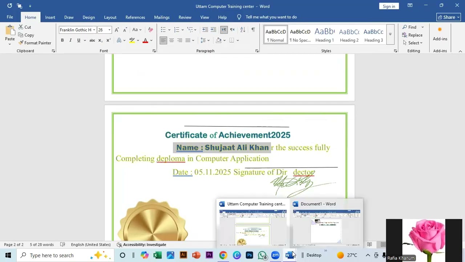Shrink font size icon
Screen dimensions: 465x262
pyautogui.click(x=125, y=30)
